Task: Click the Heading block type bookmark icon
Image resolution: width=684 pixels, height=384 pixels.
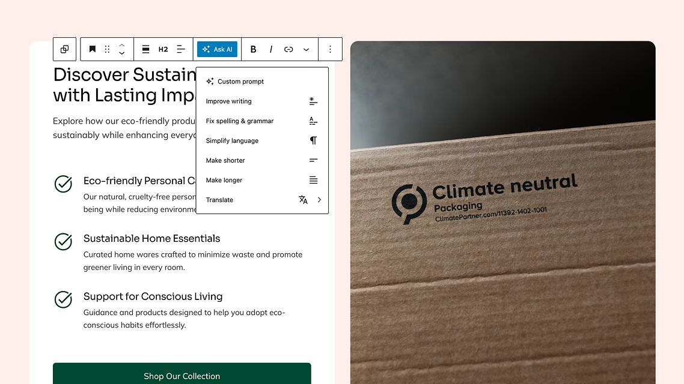Action: point(93,49)
